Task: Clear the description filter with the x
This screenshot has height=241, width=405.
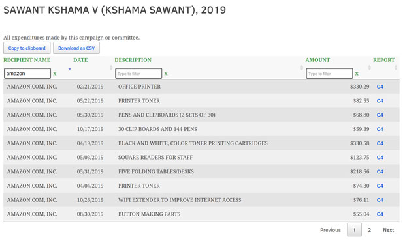Action: 166,74
